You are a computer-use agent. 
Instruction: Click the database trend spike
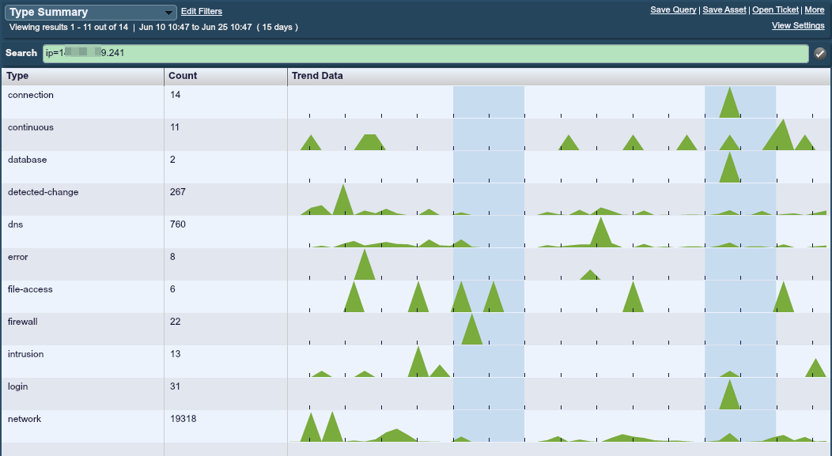(x=730, y=168)
